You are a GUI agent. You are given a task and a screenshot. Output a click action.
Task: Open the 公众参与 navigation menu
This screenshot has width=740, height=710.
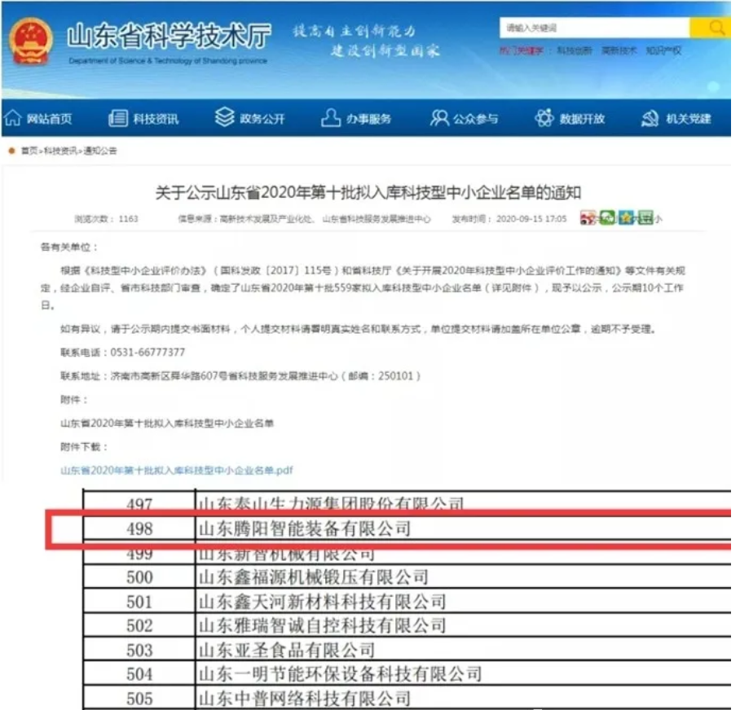464,118
